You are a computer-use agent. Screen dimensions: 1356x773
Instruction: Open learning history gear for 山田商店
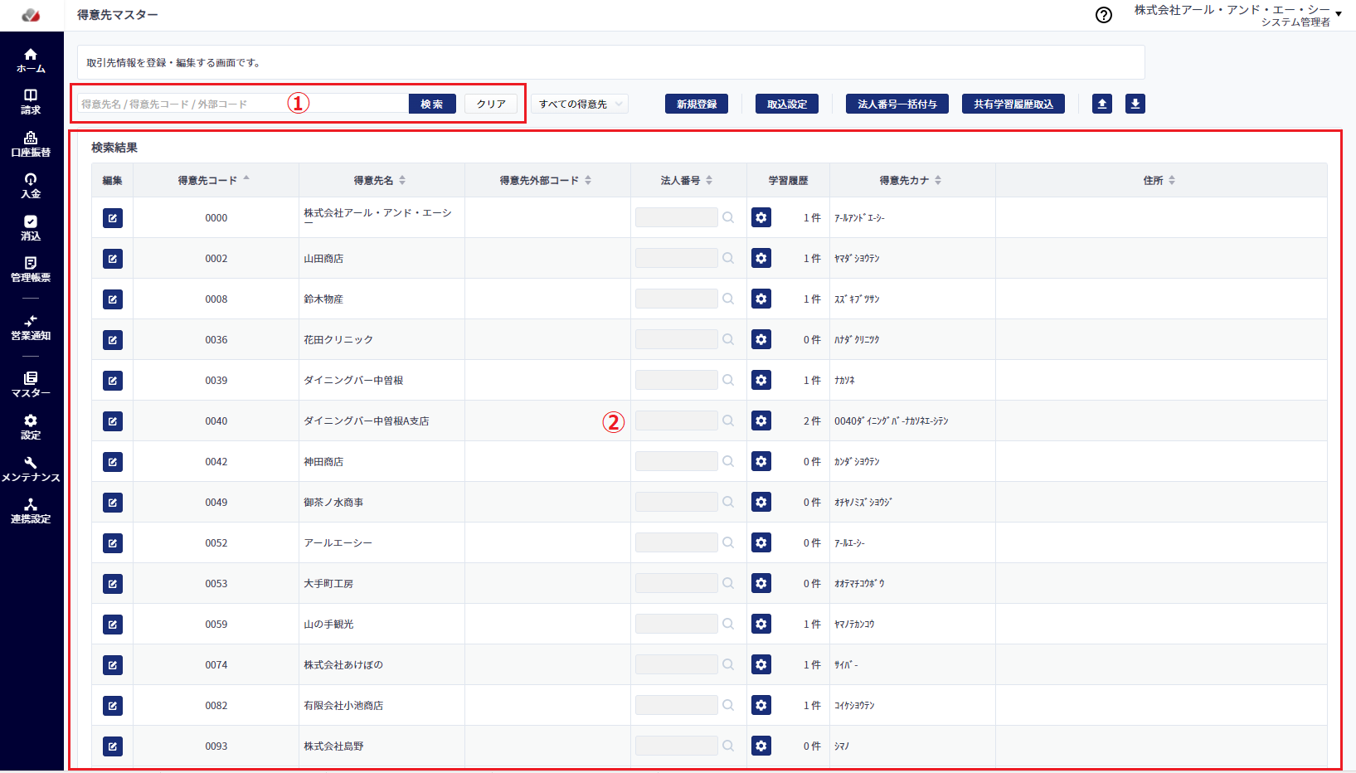[761, 258]
